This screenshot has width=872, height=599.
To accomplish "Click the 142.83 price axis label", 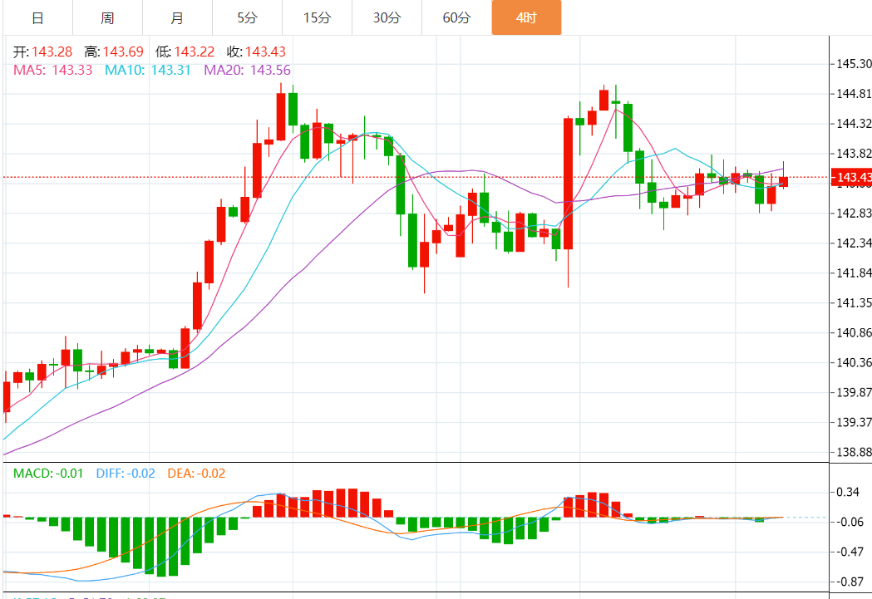I will tap(854, 214).
